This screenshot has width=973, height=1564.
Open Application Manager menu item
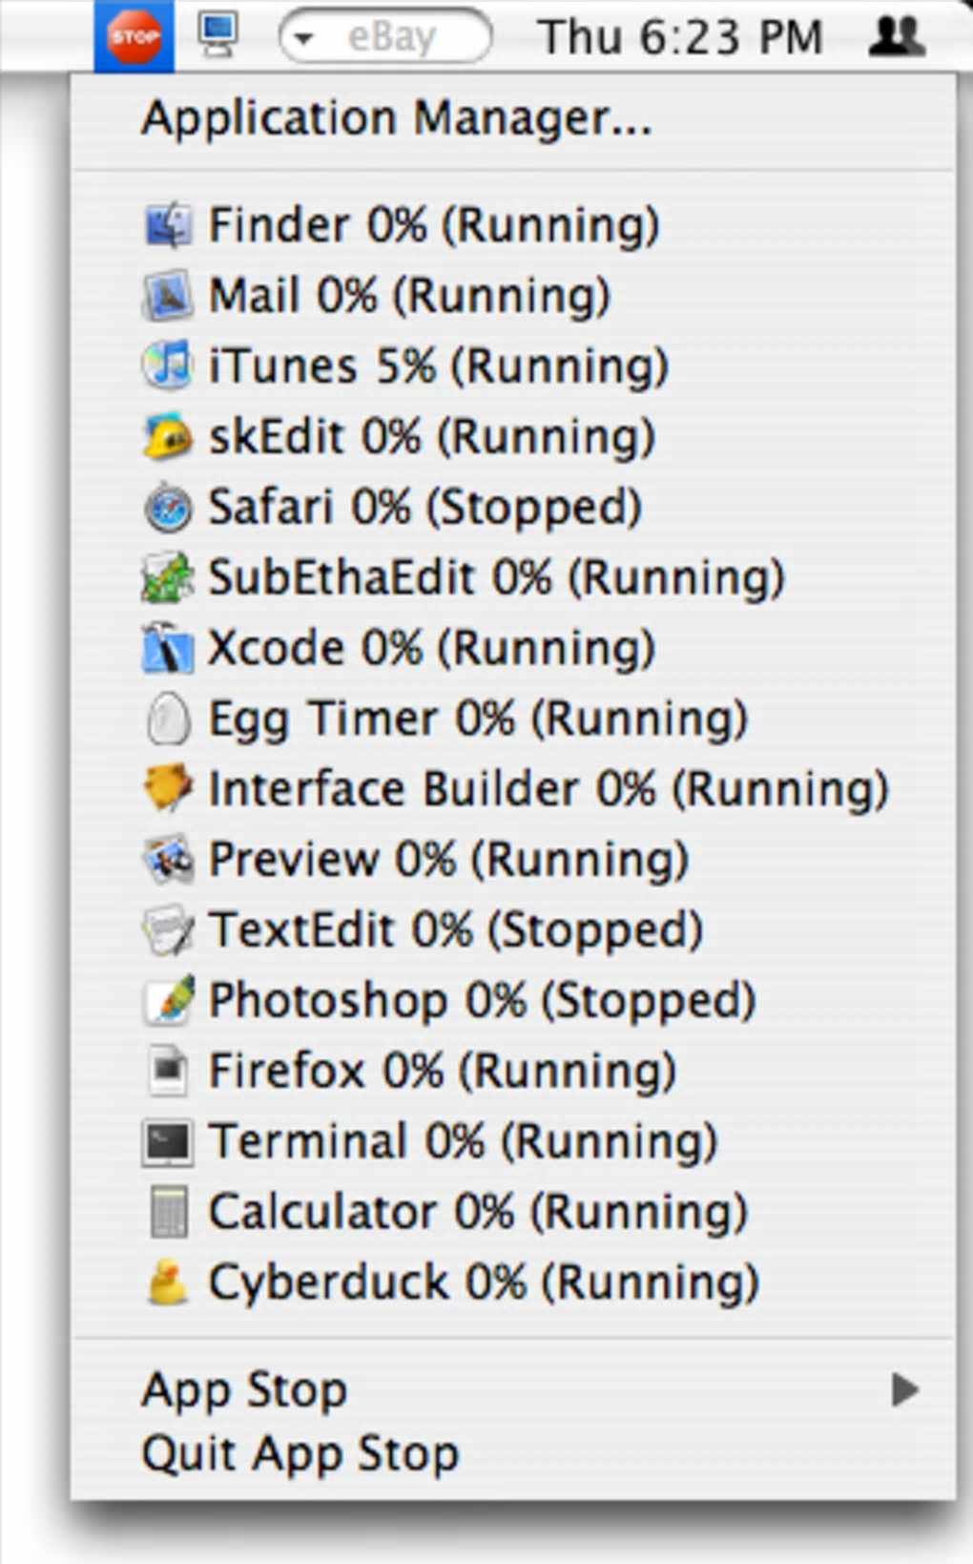pyautogui.click(x=396, y=119)
